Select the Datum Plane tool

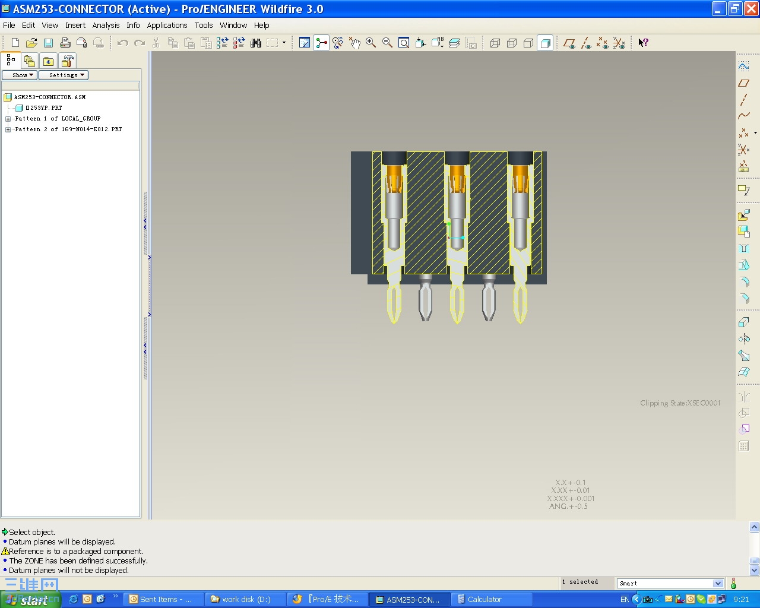(x=744, y=84)
